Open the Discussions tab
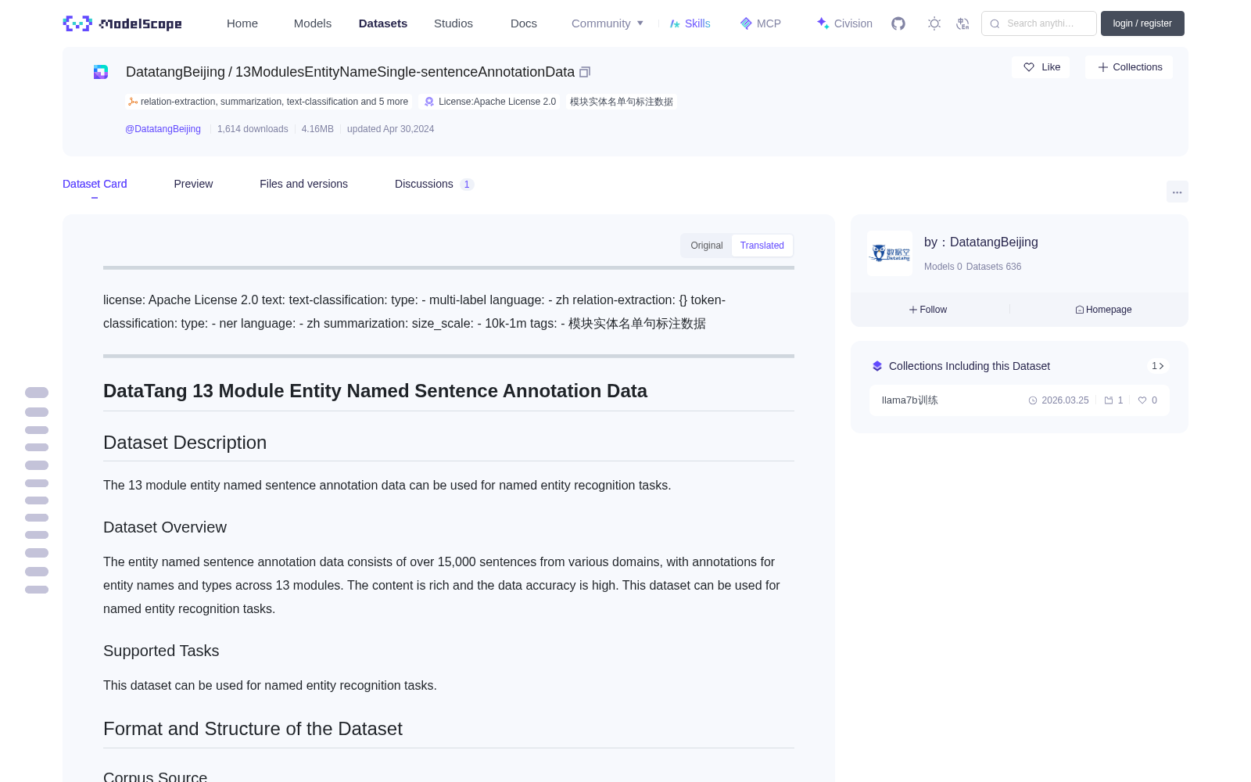Viewport: 1251px width, 782px height. [434, 184]
